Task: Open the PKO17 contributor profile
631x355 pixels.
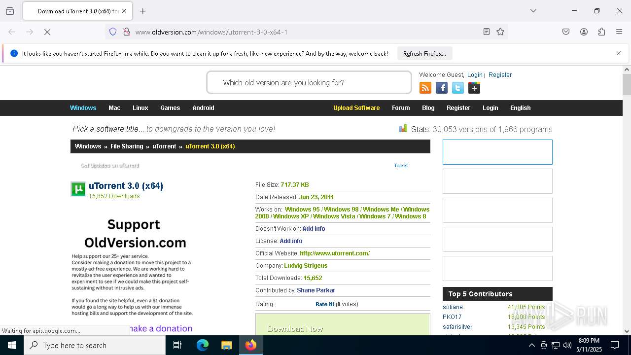Action: (452, 317)
